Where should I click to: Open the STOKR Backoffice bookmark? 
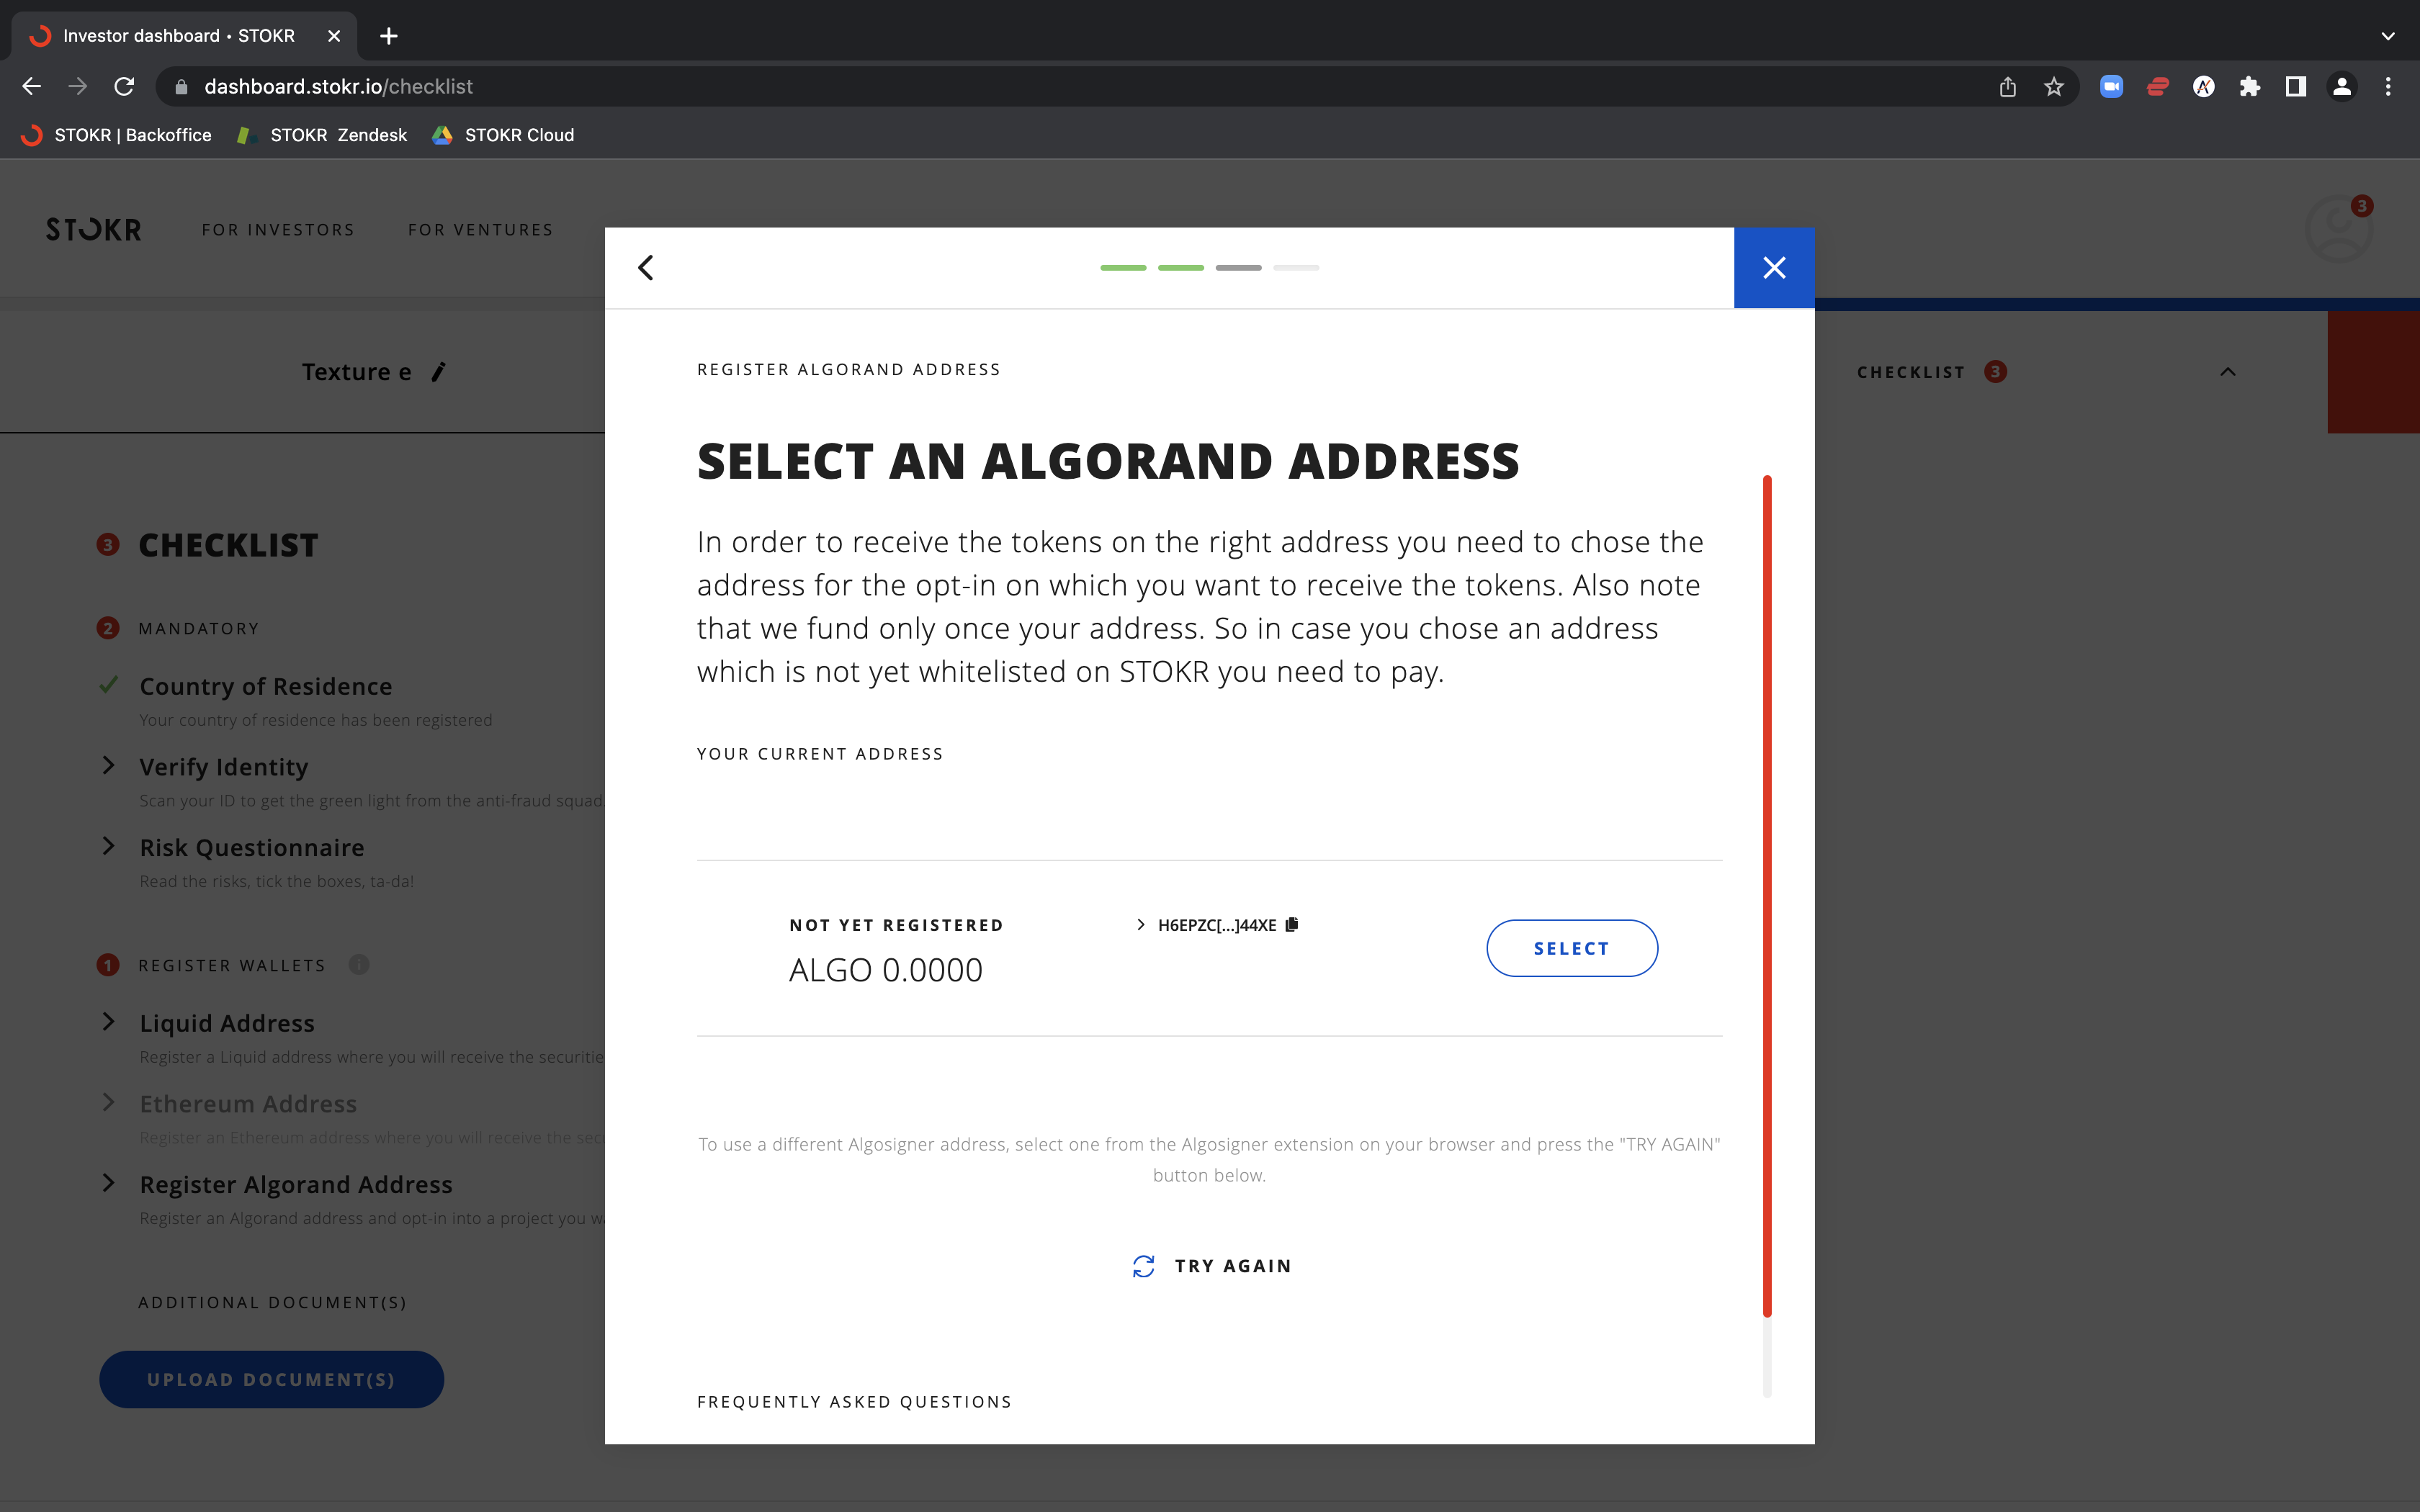point(117,135)
